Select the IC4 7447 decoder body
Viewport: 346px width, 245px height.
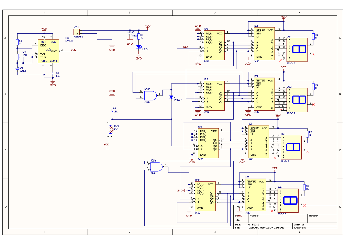264,94
